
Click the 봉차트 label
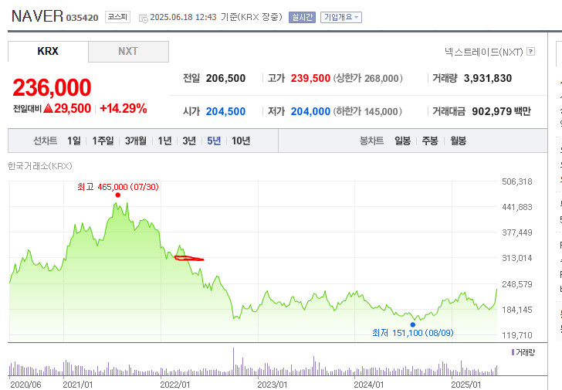(371, 141)
